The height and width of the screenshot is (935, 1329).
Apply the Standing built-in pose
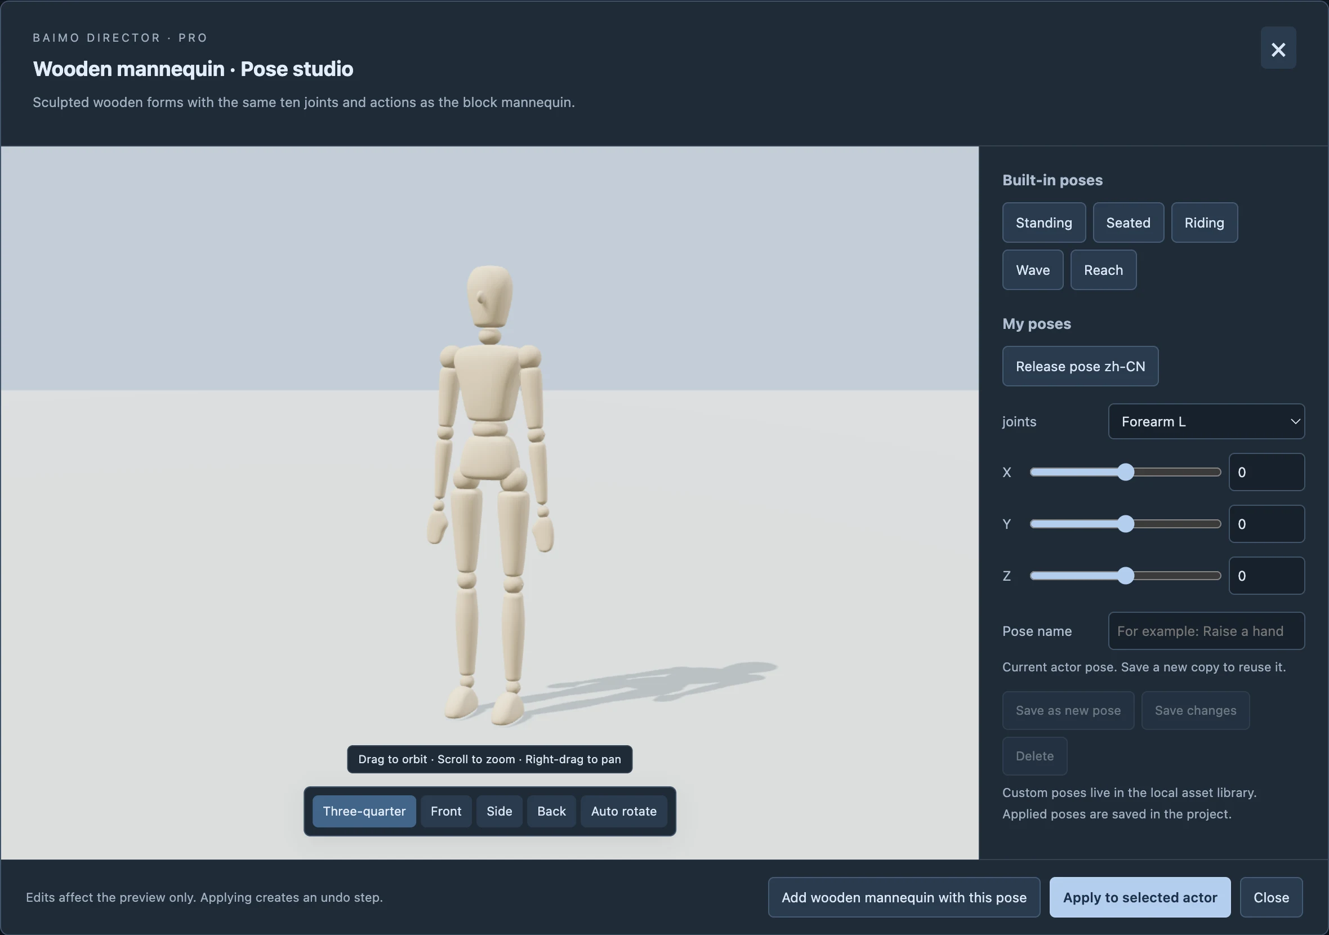tap(1043, 222)
